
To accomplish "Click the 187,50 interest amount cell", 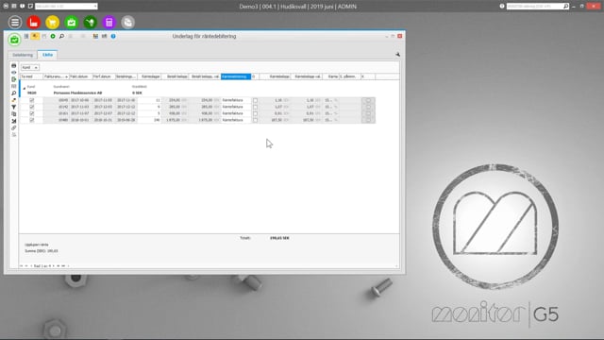I will click(x=276, y=120).
